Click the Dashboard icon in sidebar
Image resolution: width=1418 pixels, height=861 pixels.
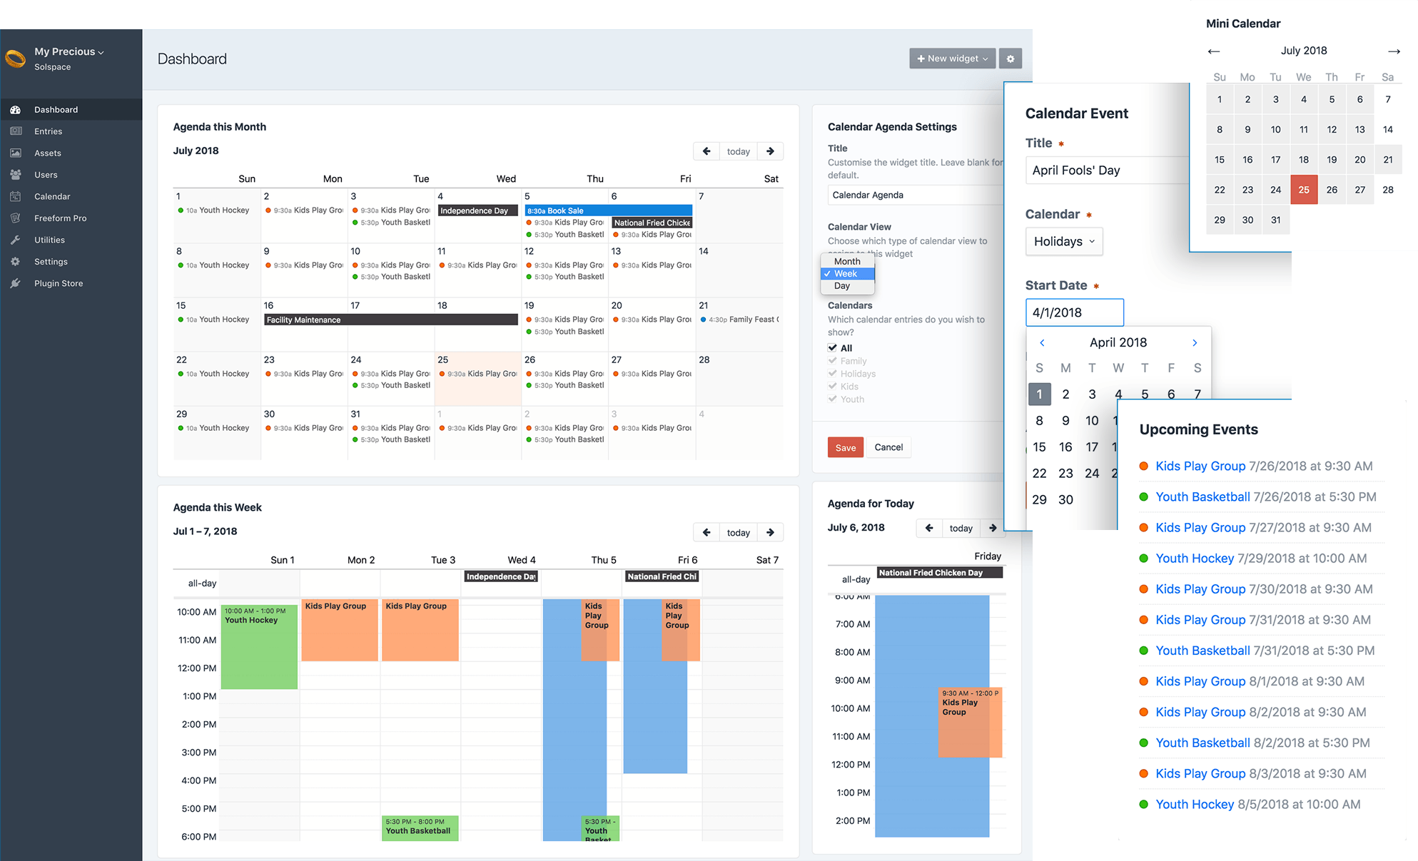pos(14,108)
